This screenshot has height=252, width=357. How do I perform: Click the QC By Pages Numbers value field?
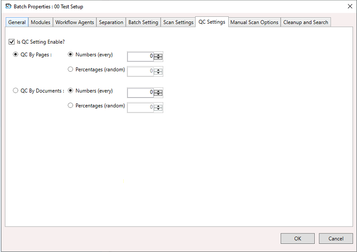coord(141,56)
